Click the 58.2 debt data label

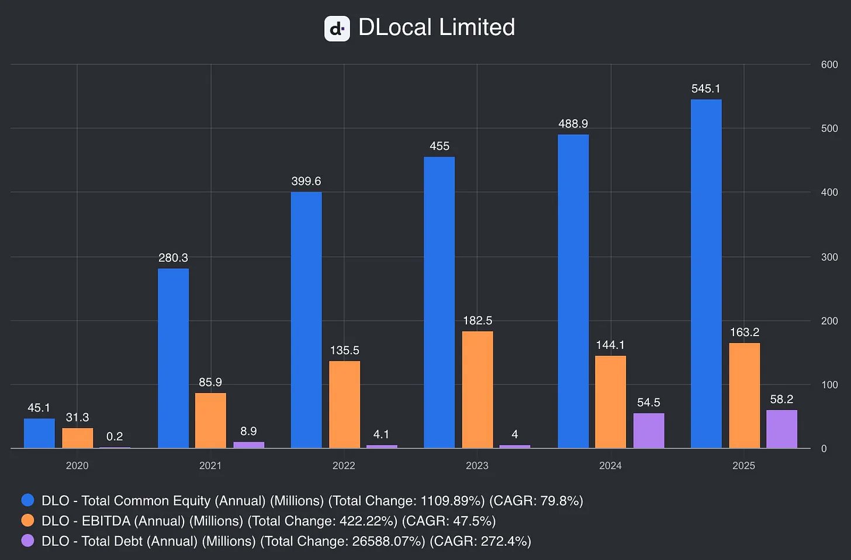click(781, 399)
